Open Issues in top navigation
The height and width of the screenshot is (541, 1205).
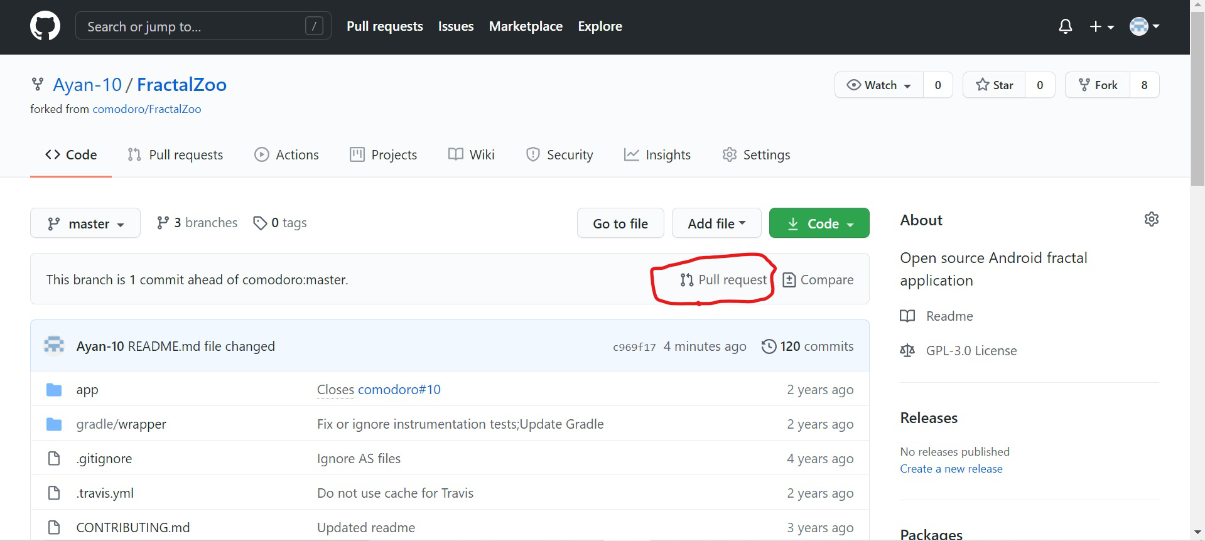click(456, 26)
